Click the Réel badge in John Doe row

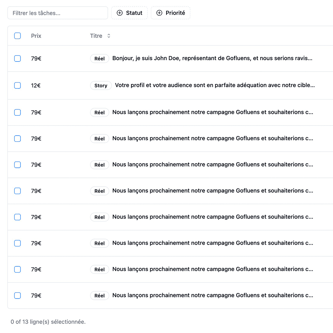100,59
